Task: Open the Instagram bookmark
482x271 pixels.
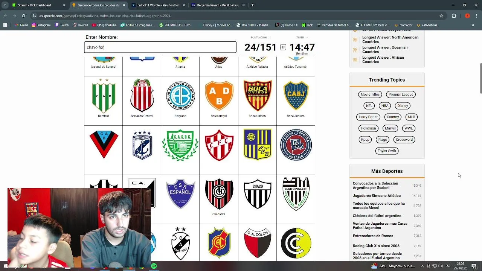Action: coord(41,25)
